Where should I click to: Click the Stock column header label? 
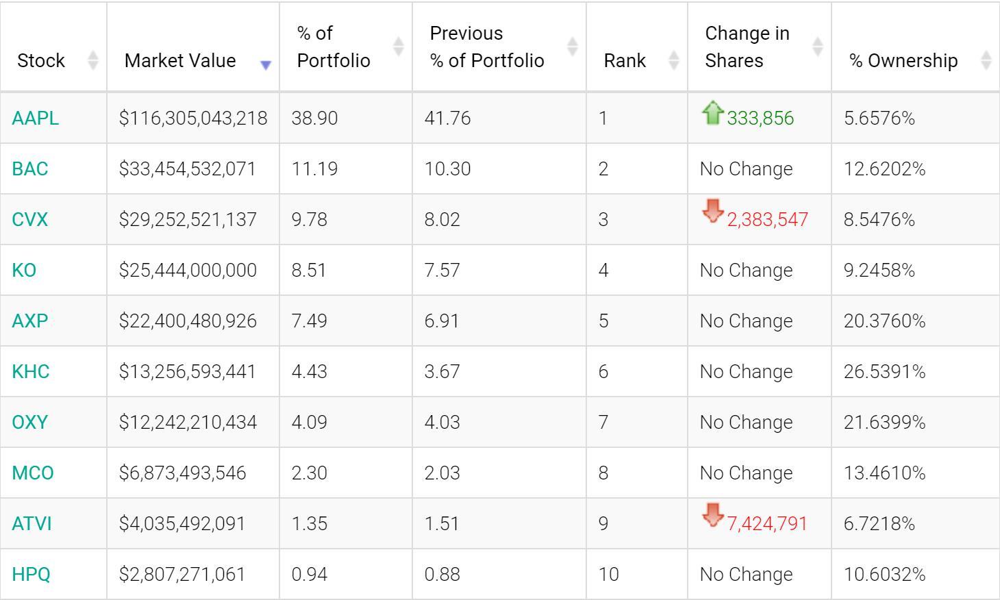[x=41, y=60]
